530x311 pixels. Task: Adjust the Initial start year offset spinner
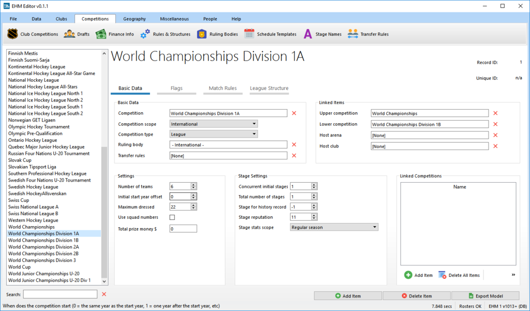pos(194,197)
